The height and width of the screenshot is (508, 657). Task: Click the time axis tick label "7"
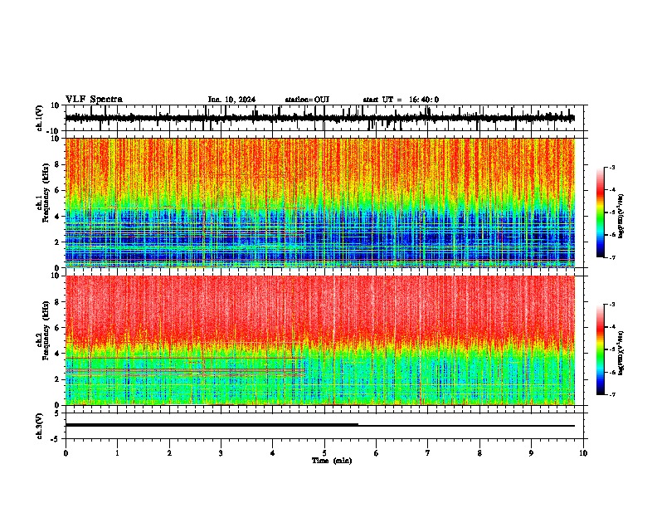click(428, 453)
